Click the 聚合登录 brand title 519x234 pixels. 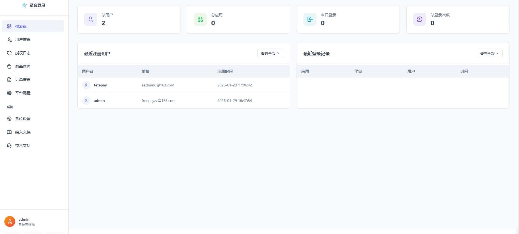[x=37, y=5]
